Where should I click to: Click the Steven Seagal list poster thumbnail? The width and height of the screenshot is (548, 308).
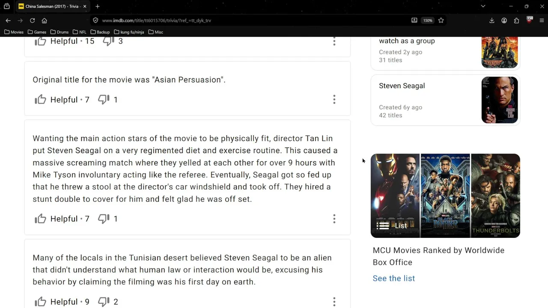point(500,100)
